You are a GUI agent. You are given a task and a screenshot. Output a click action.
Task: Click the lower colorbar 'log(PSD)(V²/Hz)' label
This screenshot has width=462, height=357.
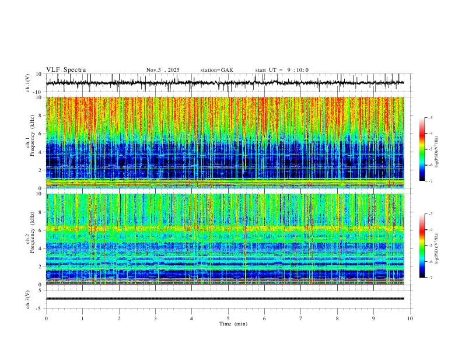point(436,248)
